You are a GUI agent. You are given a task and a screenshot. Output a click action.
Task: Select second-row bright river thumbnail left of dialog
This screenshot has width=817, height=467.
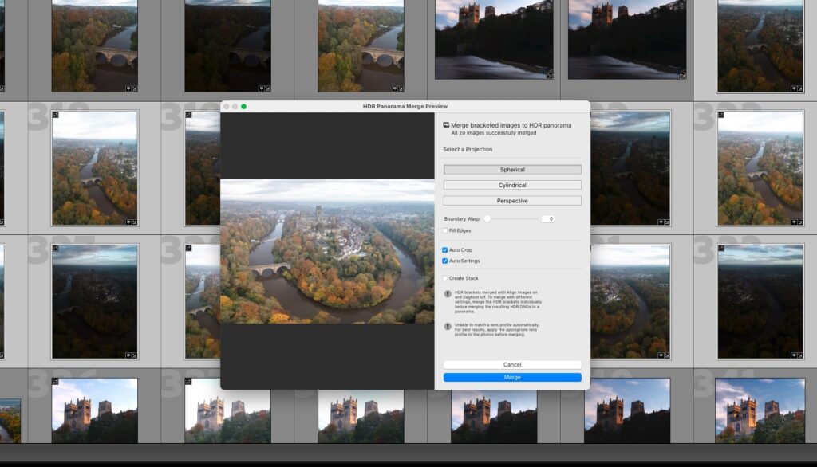(95, 168)
